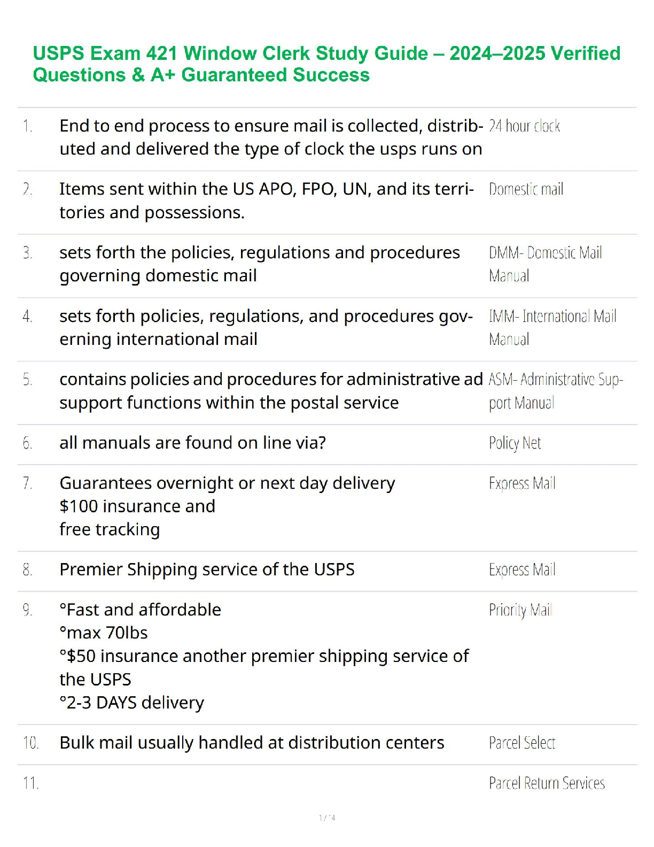
Task: Click the "ASM- Administrative Support Manual" answer
Action: (555, 391)
